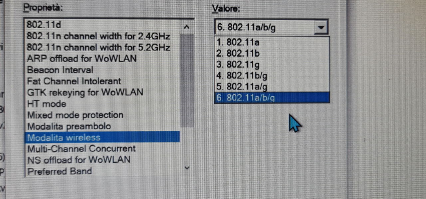Select Beacon Interval property
426x199 pixels.
(103, 70)
